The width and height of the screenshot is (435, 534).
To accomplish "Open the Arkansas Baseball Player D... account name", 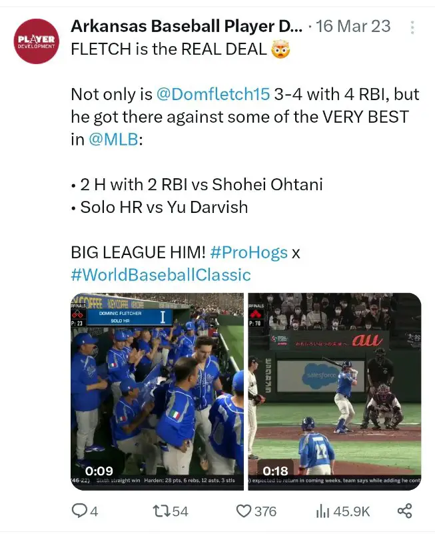I will pyautogui.click(x=187, y=27).
